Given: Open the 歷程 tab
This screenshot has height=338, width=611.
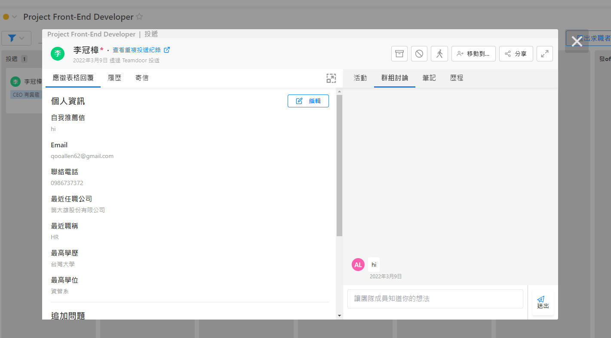Looking at the screenshot, I should point(456,78).
